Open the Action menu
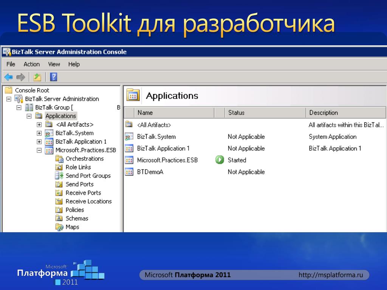387x290 pixels. pyautogui.click(x=32, y=64)
